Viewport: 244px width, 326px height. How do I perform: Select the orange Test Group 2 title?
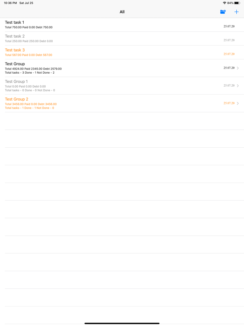tap(16, 99)
